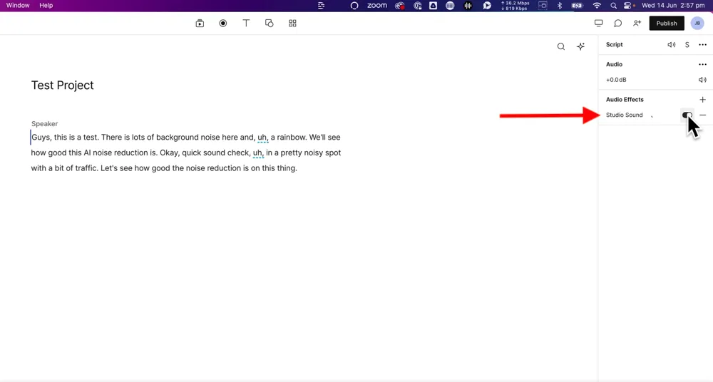Click the +0.0dB audio gain value
Viewport: 713px width, 382px height.
pos(616,80)
